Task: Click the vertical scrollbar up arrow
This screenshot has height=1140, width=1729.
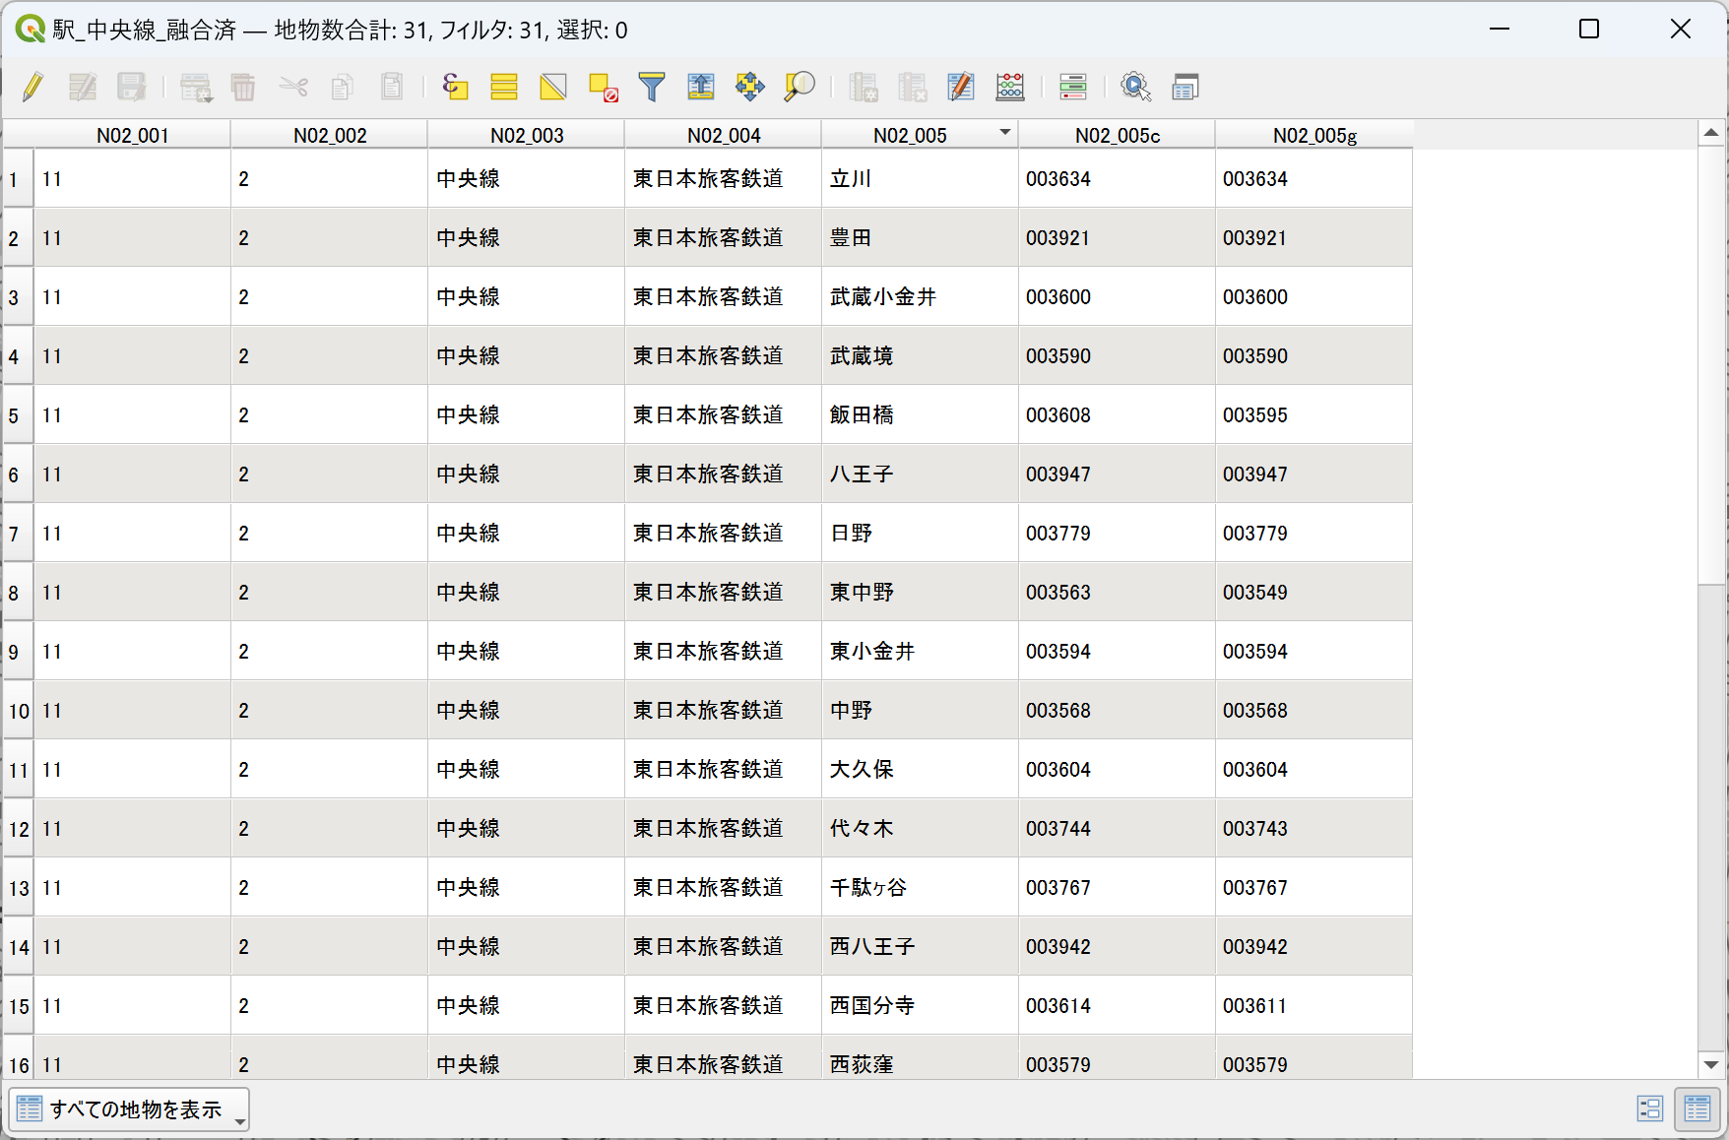Action: pyautogui.click(x=1711, y=132)
